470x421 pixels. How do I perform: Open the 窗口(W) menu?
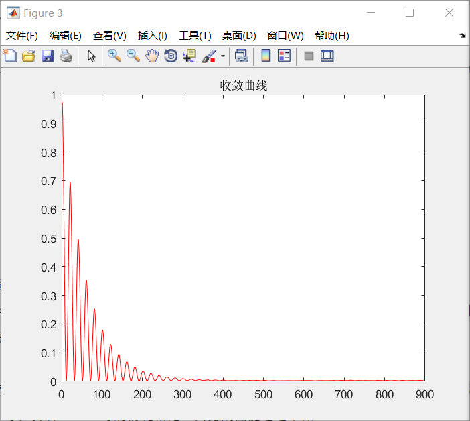(x=285, y=36)
